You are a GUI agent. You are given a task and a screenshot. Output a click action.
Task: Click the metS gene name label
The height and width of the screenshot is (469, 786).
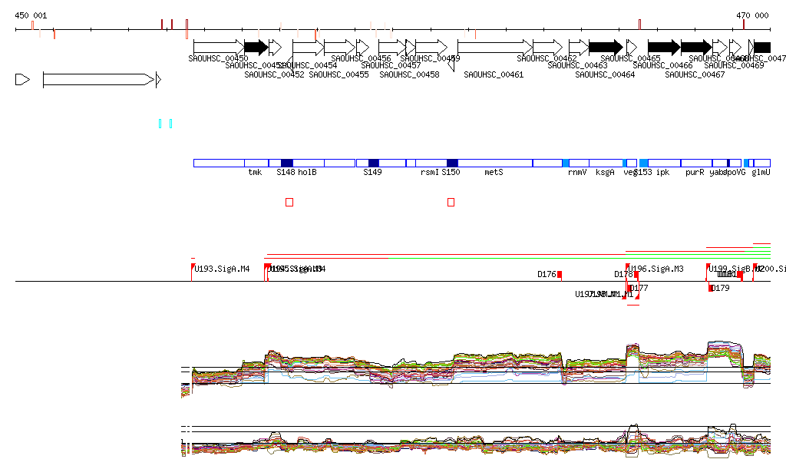pos(494,172)
